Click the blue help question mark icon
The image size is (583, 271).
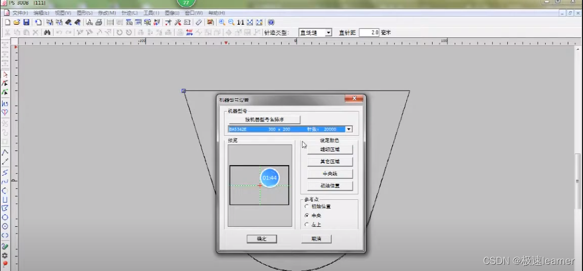pos(271,22)
